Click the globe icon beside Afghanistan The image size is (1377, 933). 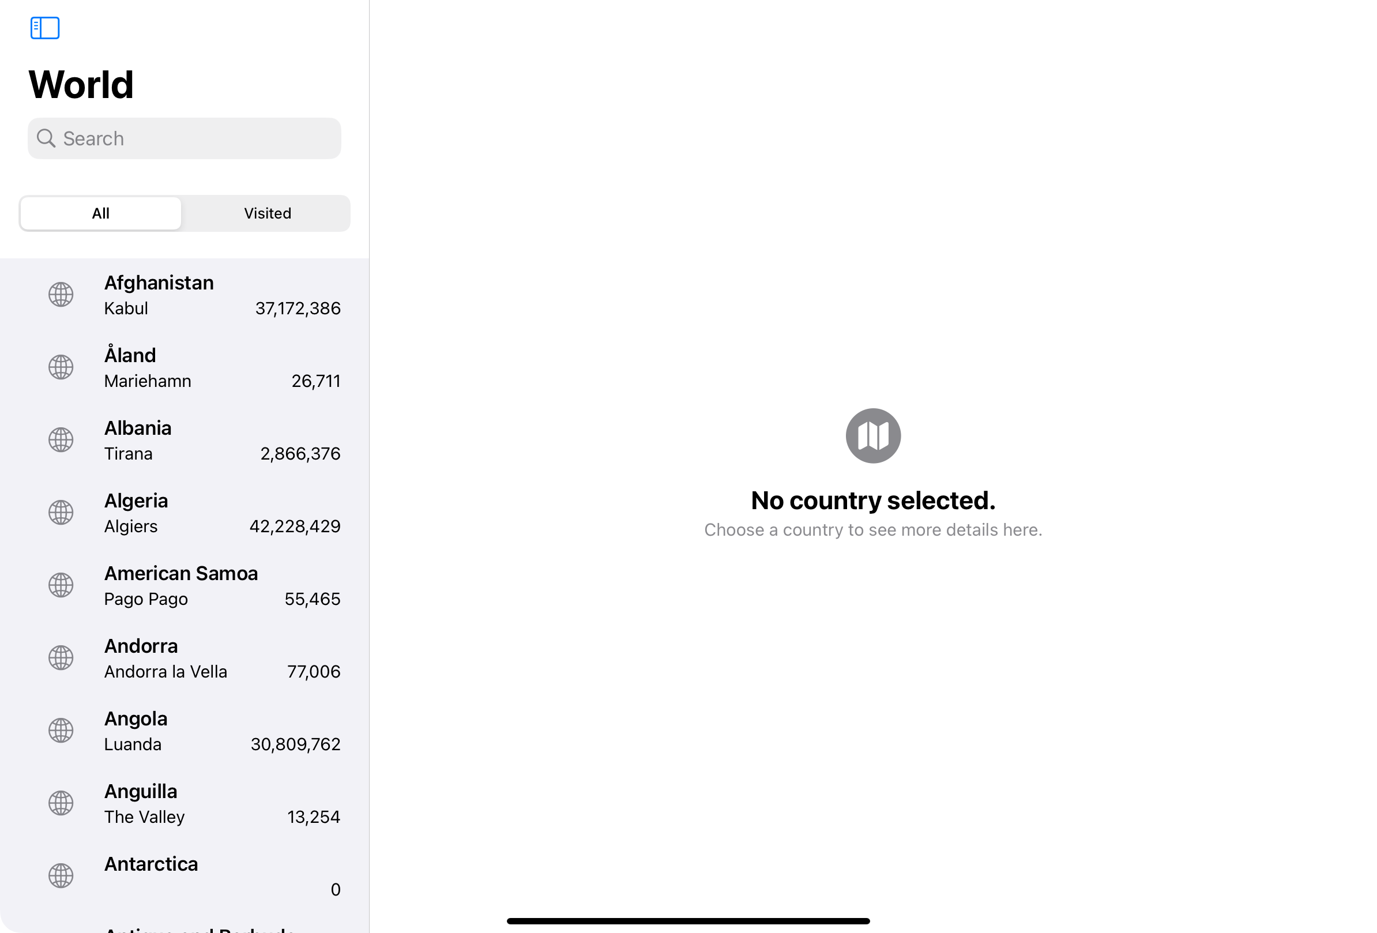tap(61, 294)
